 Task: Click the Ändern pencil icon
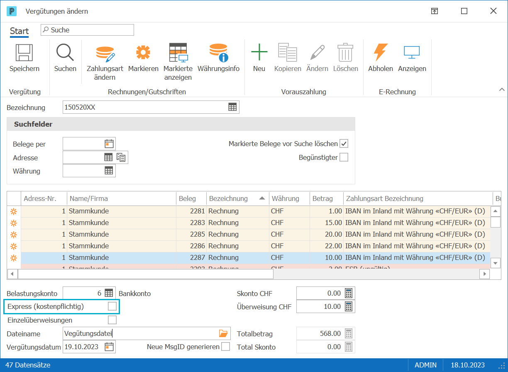click(x=317, y=53)
